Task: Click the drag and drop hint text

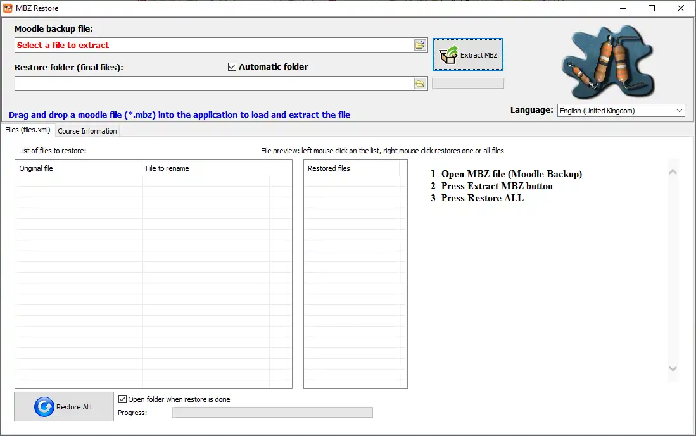Action: [179, 115]
